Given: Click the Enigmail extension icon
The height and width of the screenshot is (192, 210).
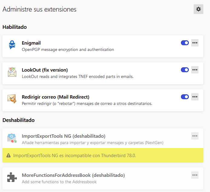Looking at the screenshot, I should [12, 45].
